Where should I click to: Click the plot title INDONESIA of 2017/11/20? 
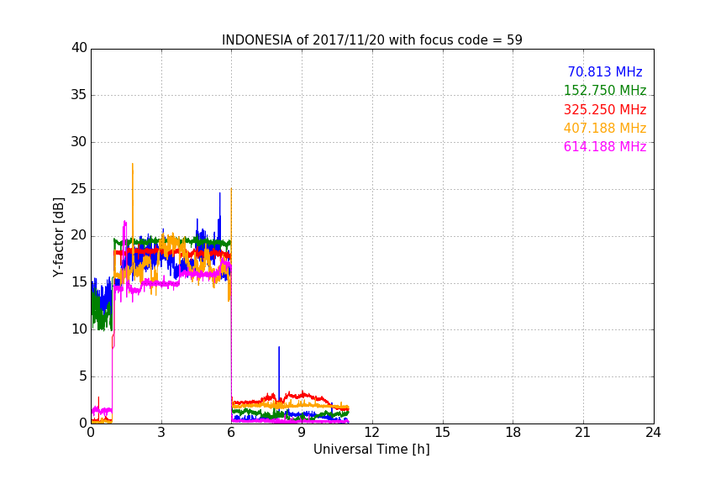(x=371, y=39)
